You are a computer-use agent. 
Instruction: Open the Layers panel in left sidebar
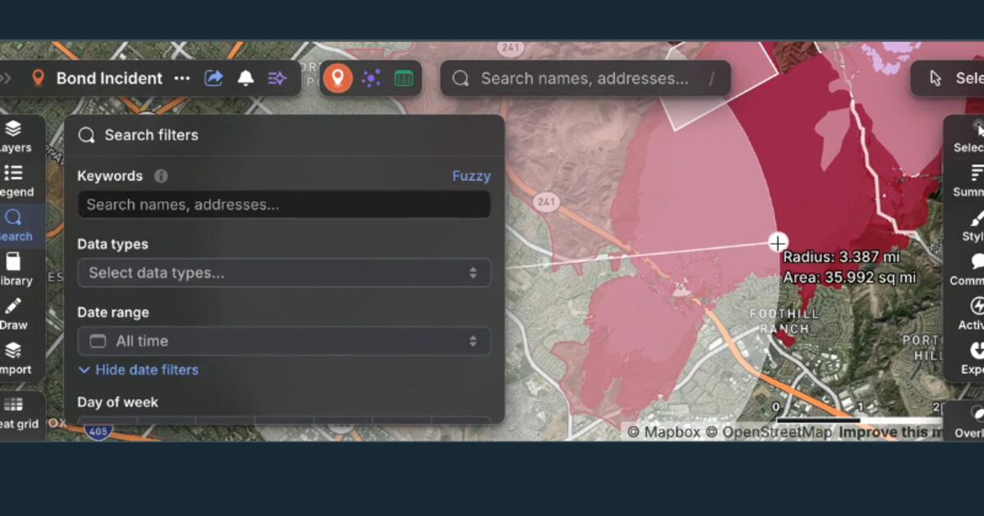click(x=14, y=136)
